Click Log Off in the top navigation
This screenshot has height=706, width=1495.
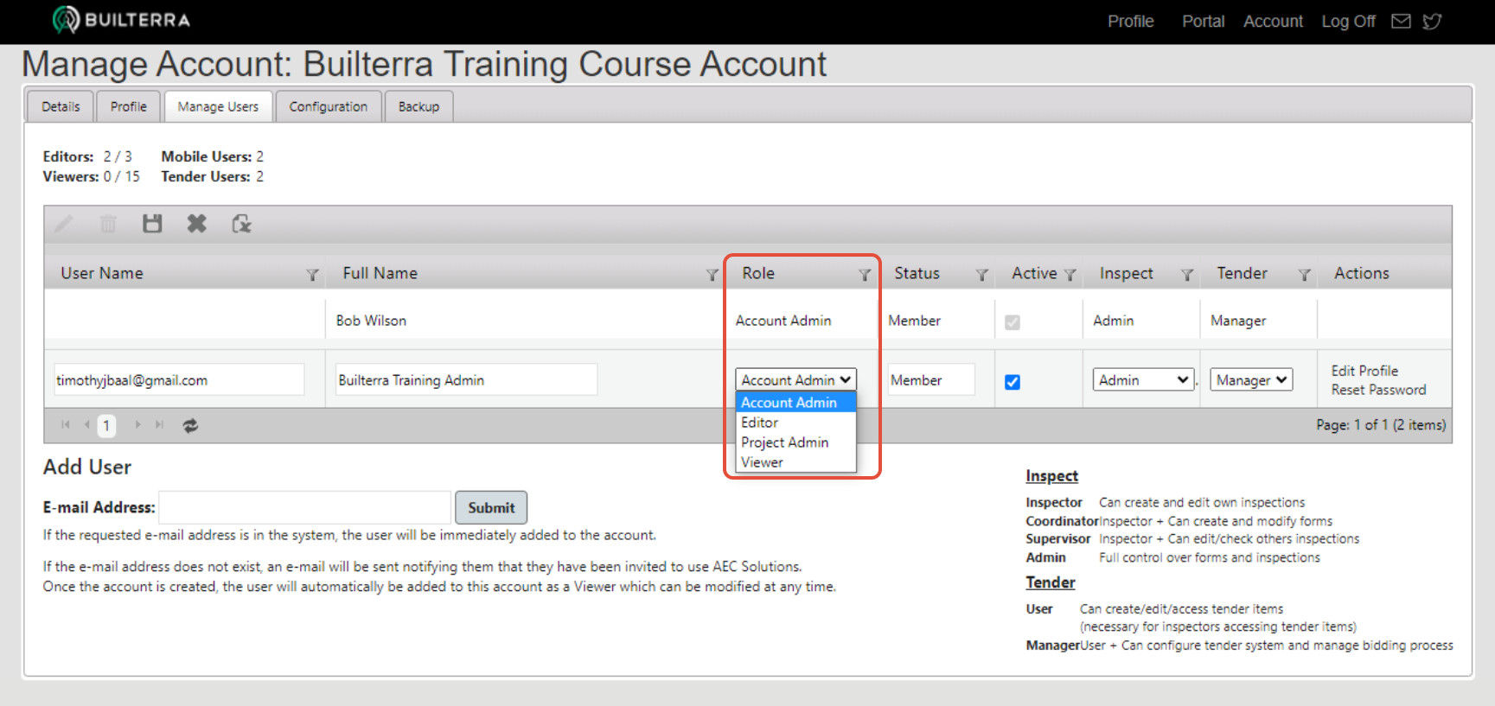pos(1348,21)
